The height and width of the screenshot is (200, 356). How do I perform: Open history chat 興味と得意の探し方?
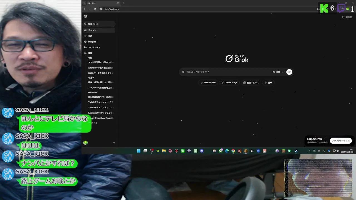(x=101, y=82)
